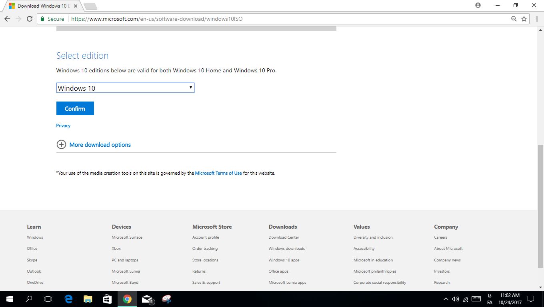Image resolution: width=544 pixels, height=307 pixels.
Task: Open Windows 10 apps link
Action: click(284, 260)
